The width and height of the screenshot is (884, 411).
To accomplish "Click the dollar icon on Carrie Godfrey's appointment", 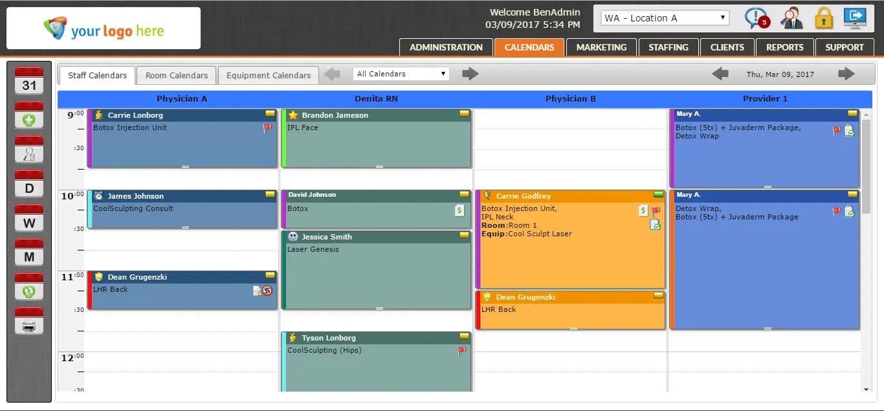I will tap(643, 210).
